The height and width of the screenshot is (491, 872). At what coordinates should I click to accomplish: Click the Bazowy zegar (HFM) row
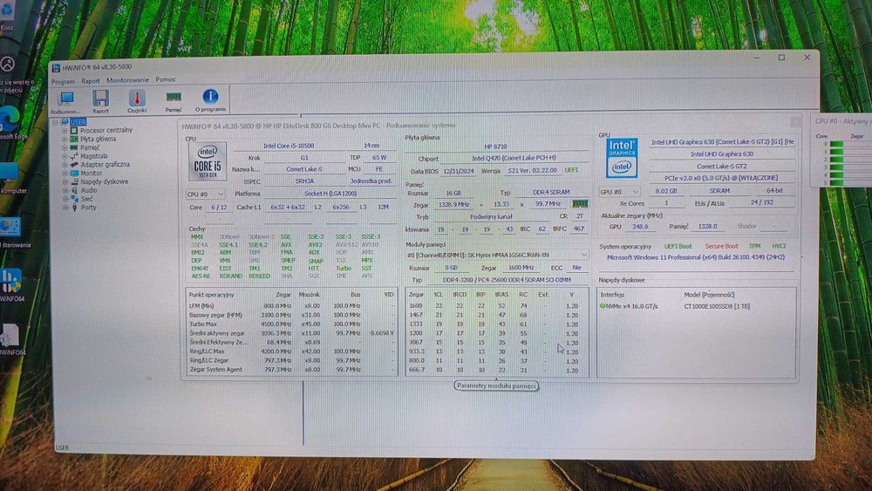click(x=291, y=315)
